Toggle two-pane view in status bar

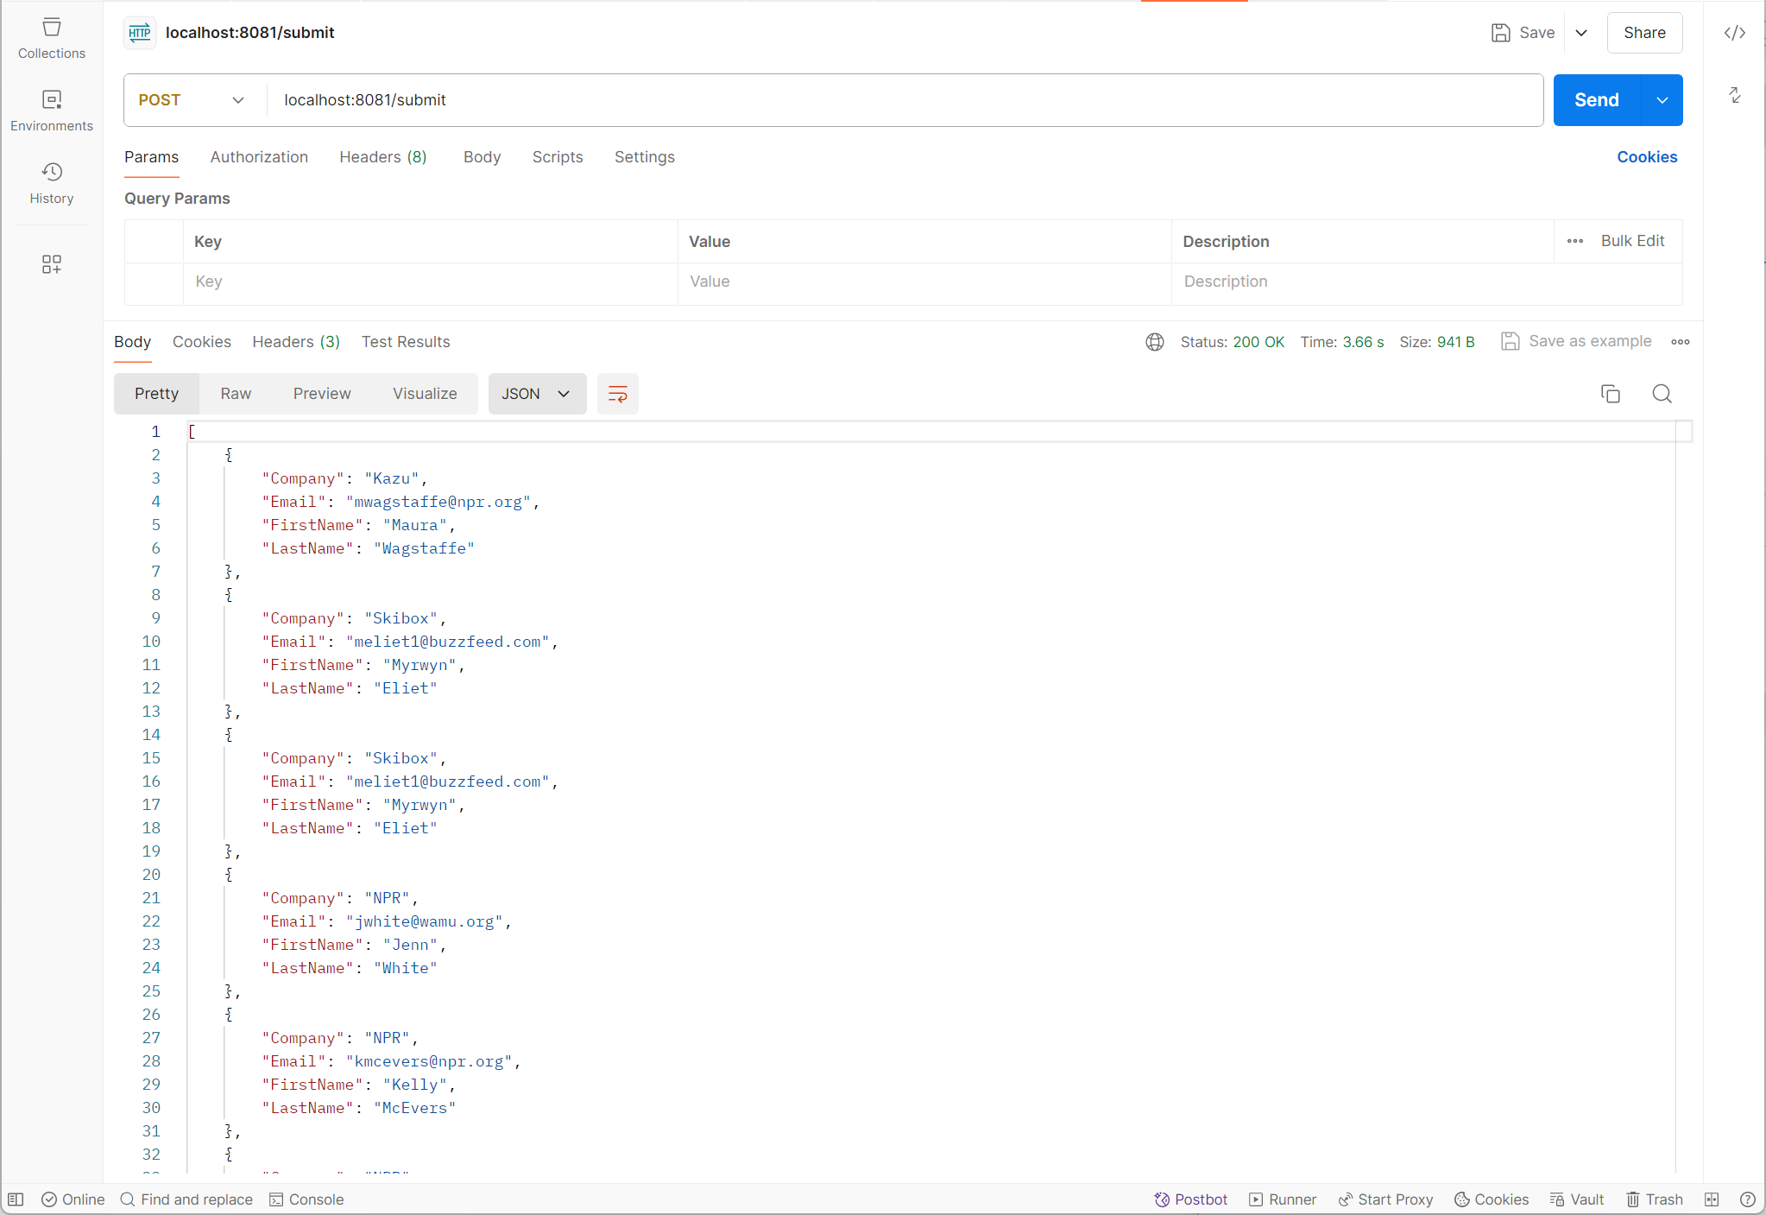(1712, 1199)
